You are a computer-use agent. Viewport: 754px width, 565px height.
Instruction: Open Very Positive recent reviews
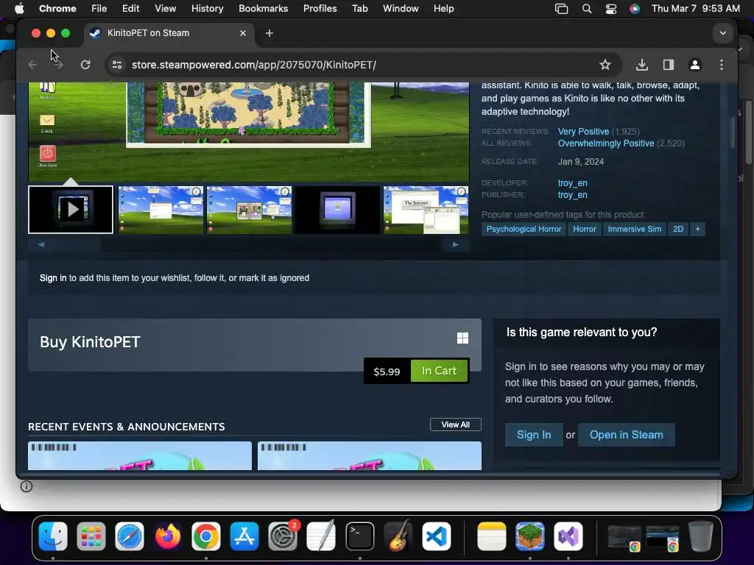click(583, 132)
